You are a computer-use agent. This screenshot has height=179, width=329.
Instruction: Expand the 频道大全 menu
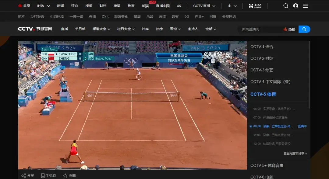pos(101,29)
